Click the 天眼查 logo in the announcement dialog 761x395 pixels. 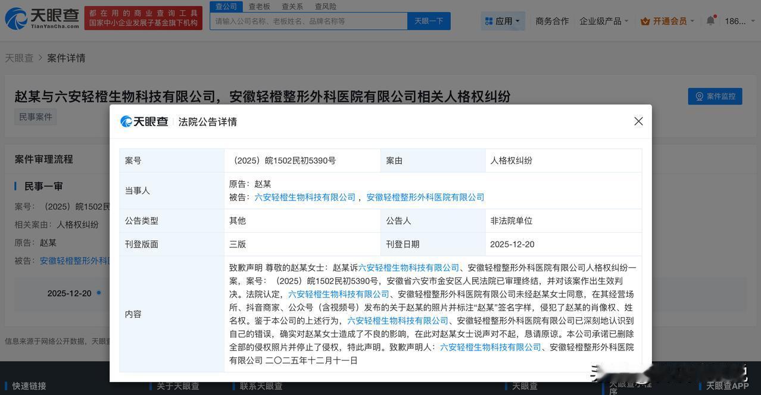[144, 121]
